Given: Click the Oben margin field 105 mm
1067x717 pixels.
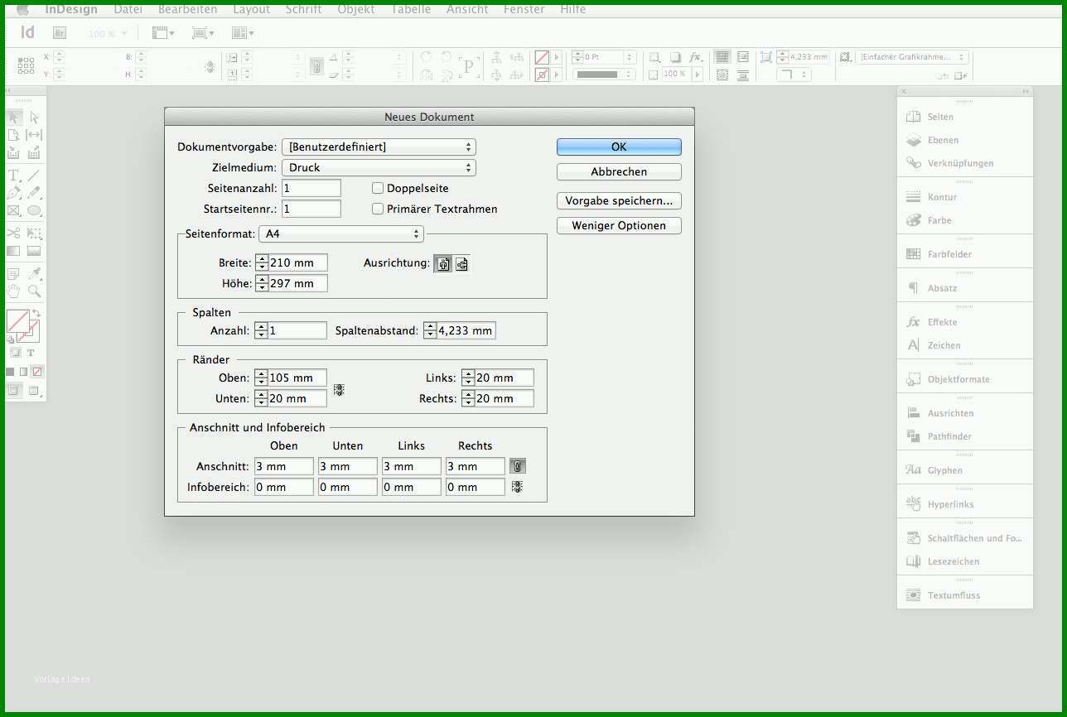Looking at the screenshot, I should (x=297, y=378).
